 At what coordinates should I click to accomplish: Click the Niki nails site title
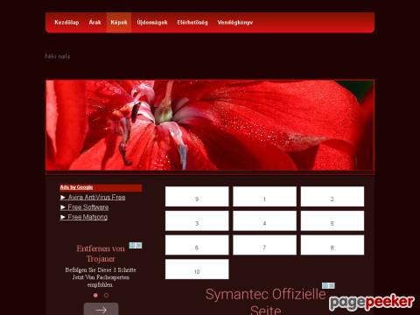(58, 56)
